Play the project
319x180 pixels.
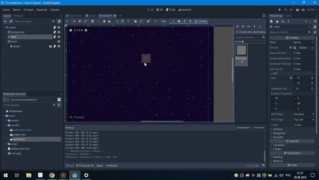click(x=280, y=10)
